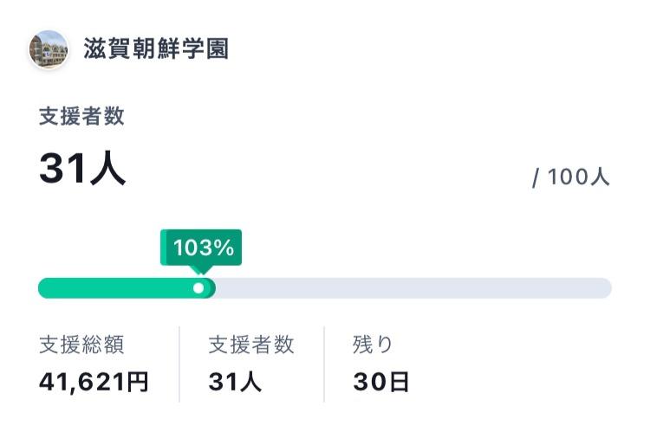Click the rounded end of green bar

pos(211,288)
